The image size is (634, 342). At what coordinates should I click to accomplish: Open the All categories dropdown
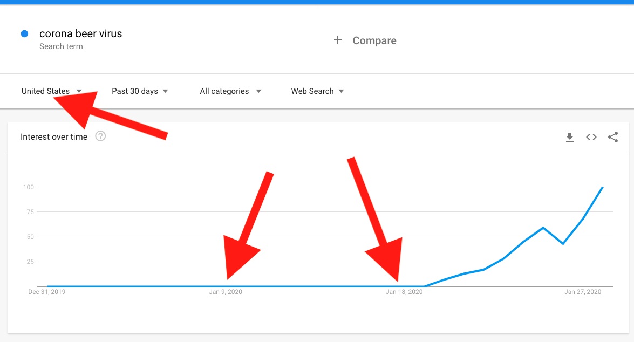230,91
